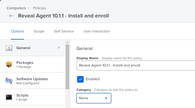This screenshot has width=195, height=108.
Task: Select the Software Updates payload row
Action: point(33,81)
